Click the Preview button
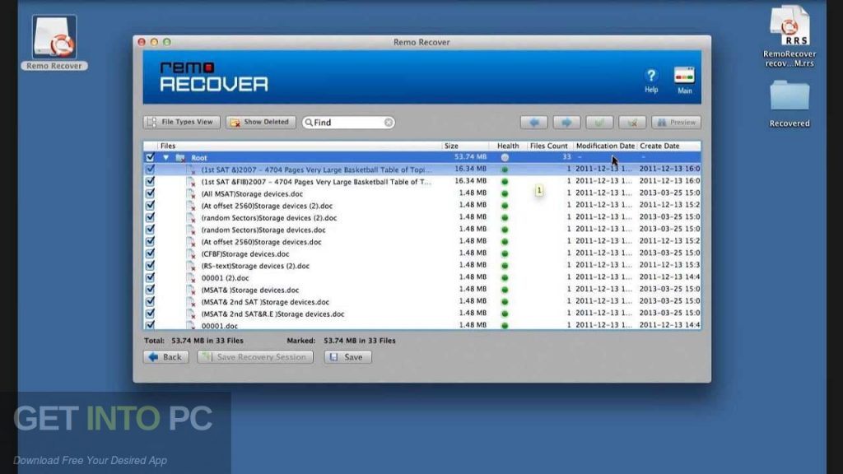 [x=675, y=122]
